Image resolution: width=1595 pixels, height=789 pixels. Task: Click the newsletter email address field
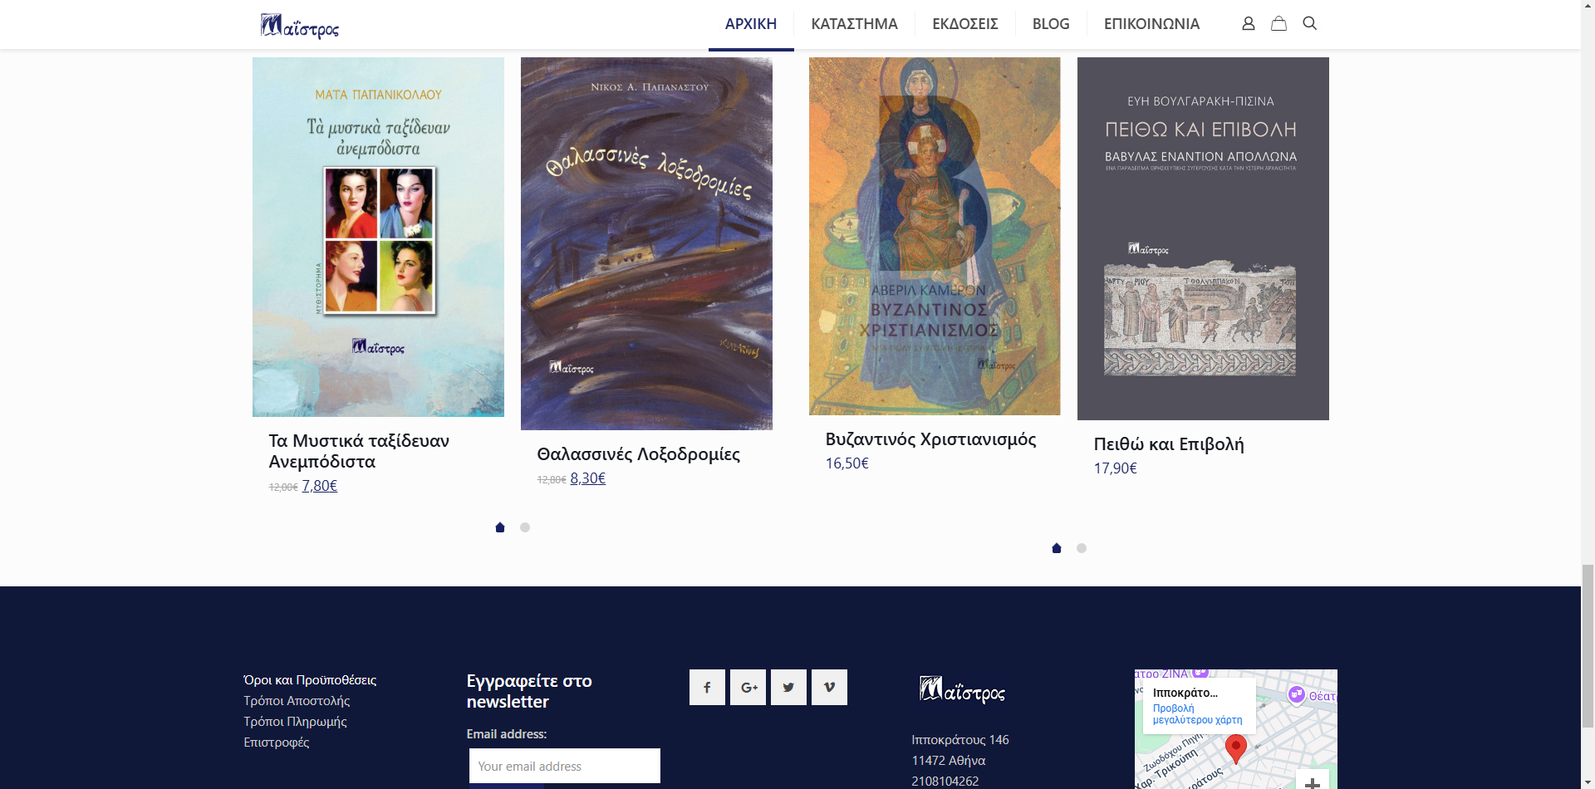(x=564, y=766)
